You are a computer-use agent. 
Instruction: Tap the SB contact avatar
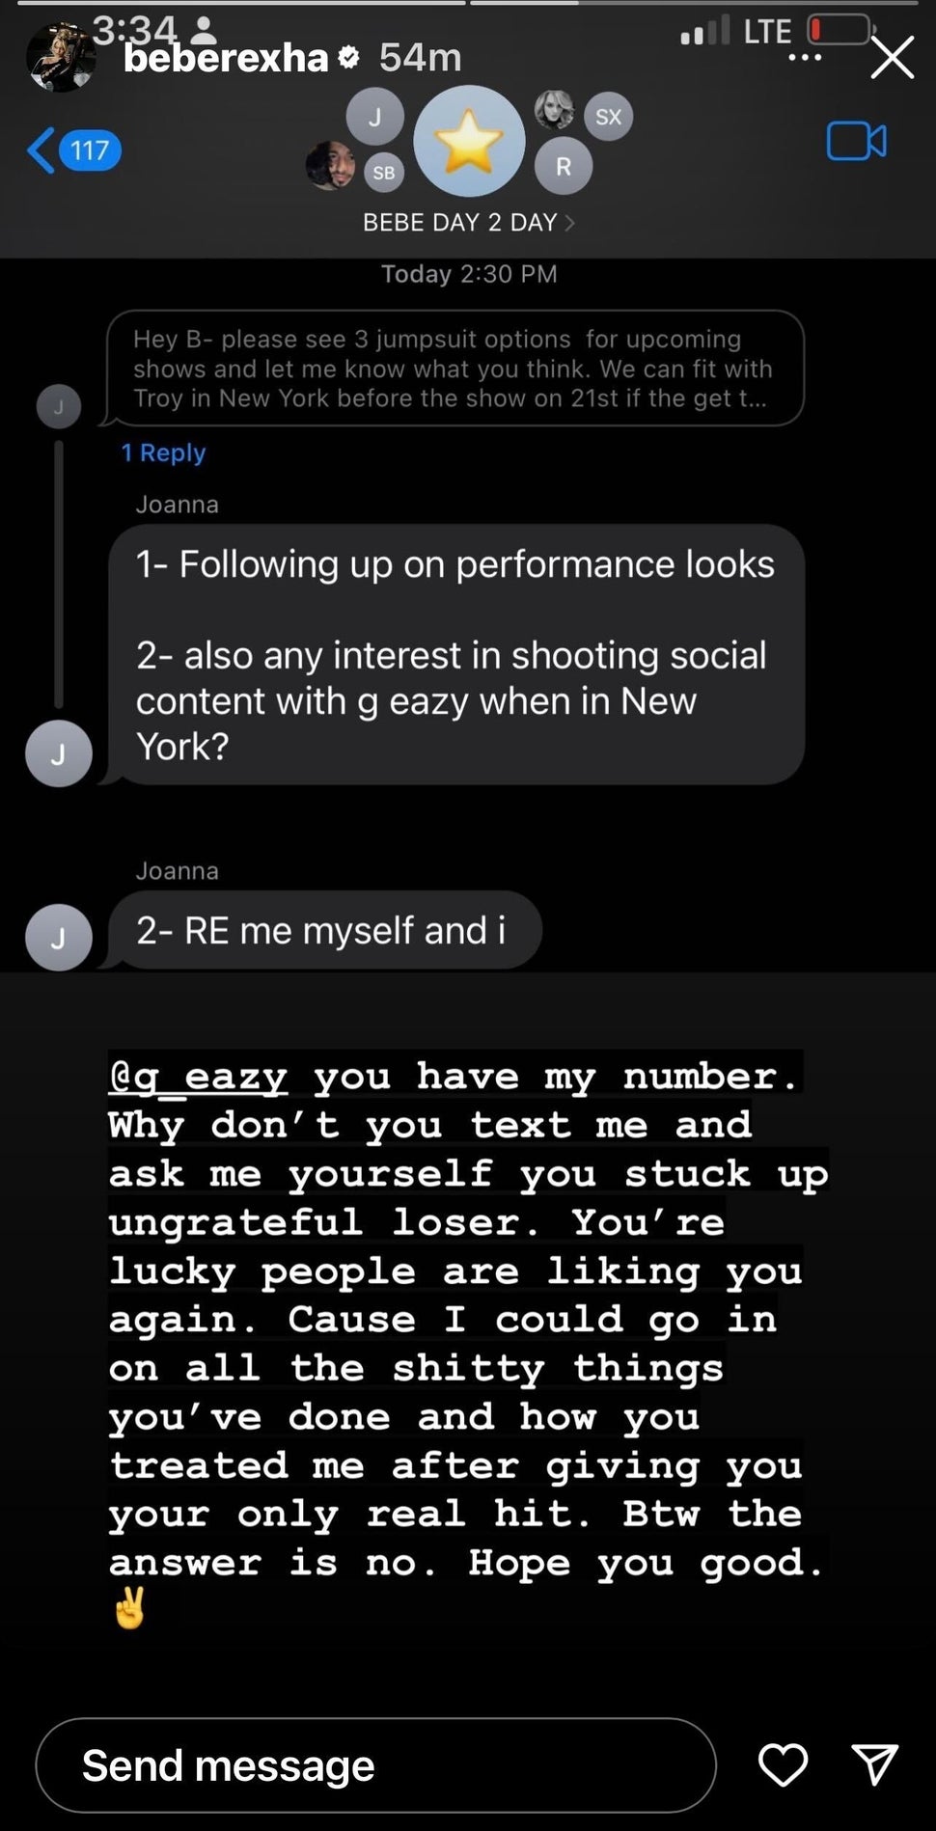pyautogui.click(x=384, y=173)
